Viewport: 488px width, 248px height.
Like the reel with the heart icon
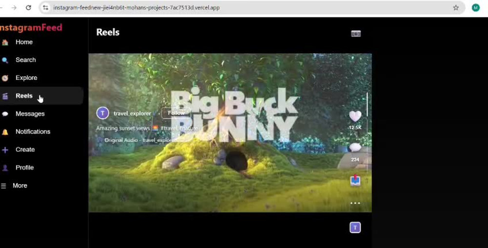(355, 116)
